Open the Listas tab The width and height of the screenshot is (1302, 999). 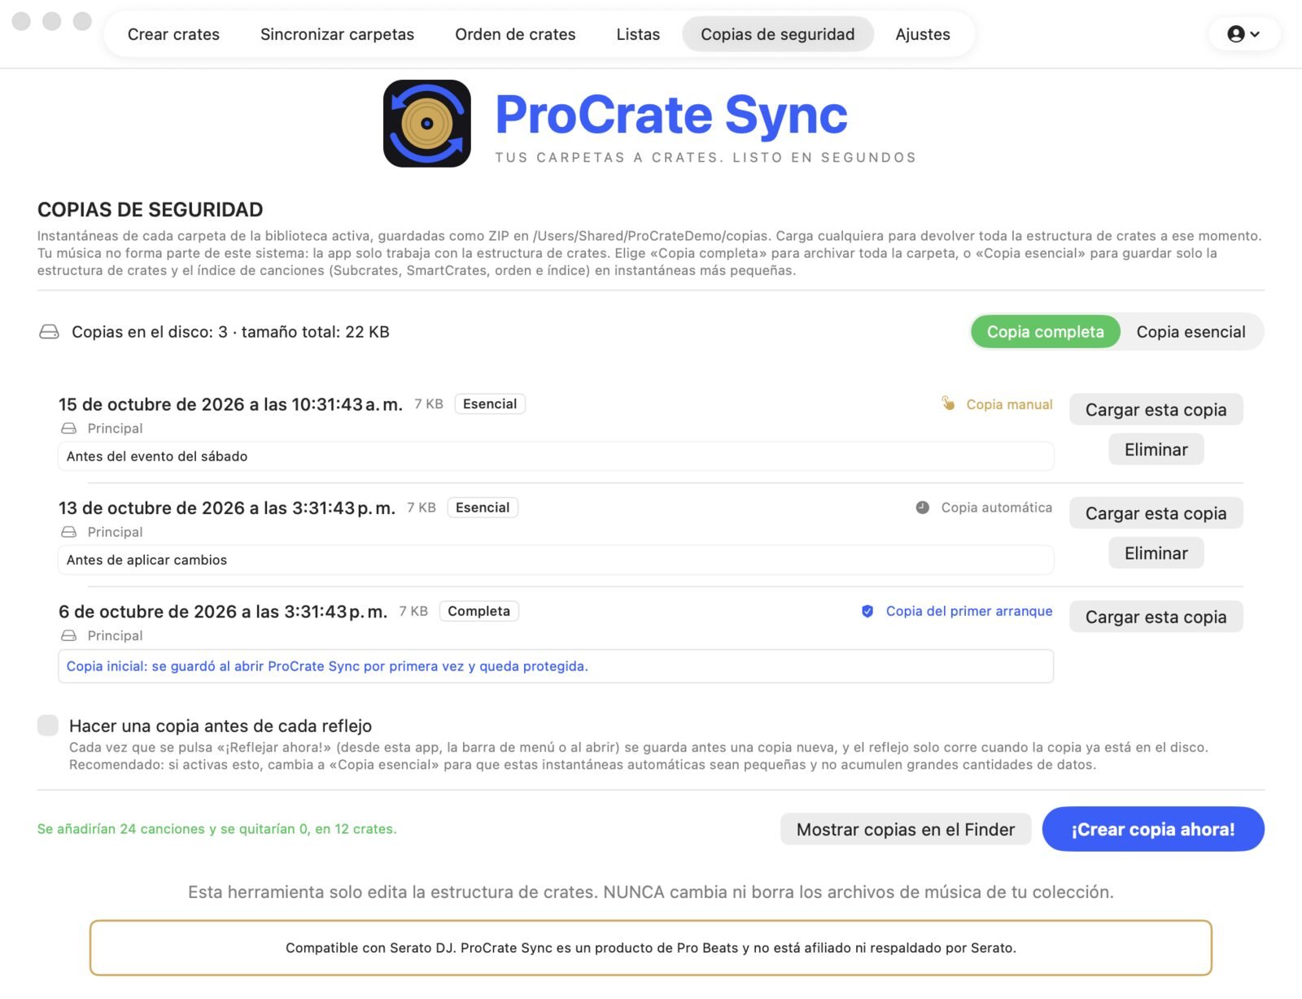pyautogui.click(x=638, y=34)
